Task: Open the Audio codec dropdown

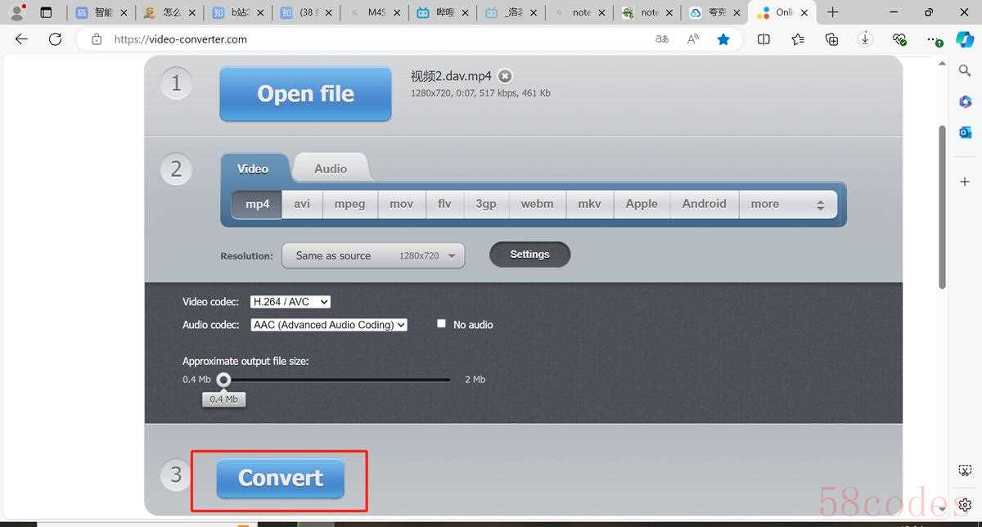Action: (329, 325)
